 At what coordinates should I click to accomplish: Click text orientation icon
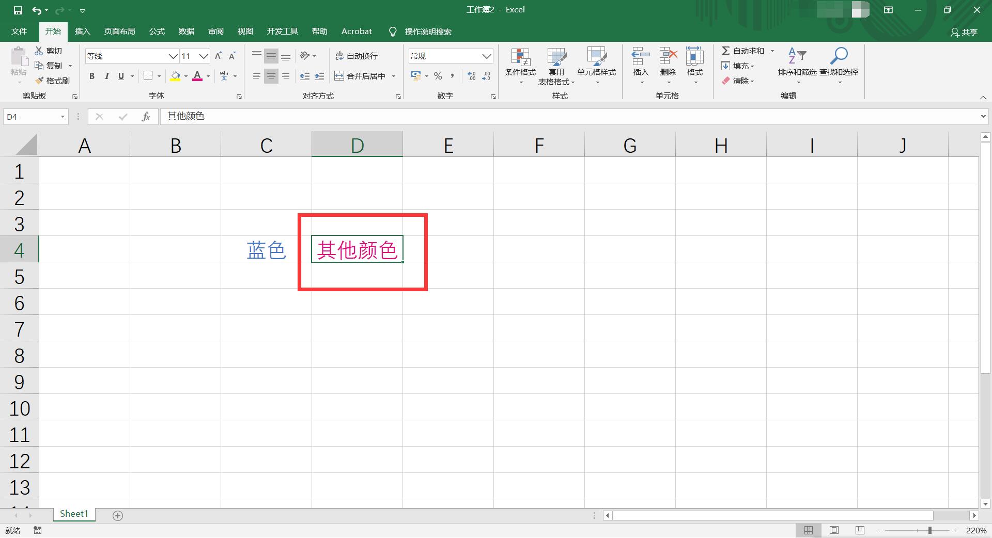[x=305, y=56]
